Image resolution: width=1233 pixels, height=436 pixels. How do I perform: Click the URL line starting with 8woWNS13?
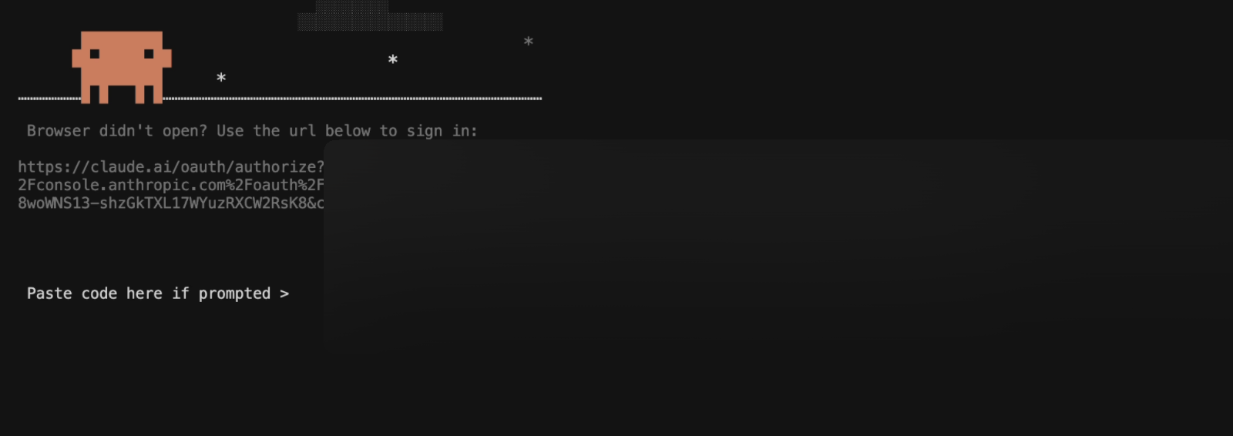(171, 203)
